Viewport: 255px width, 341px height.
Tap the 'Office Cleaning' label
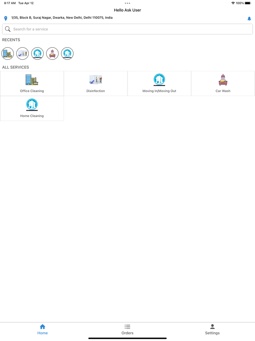point(32,91)
